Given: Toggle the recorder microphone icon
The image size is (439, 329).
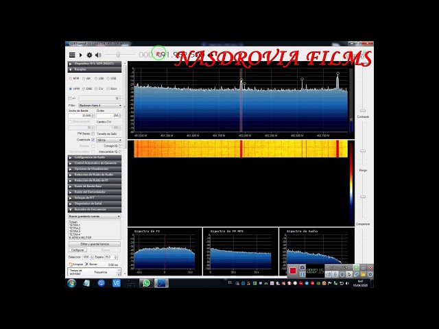Looking at the screenshot, I should point(335,274).
